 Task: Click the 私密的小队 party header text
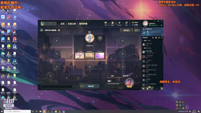149,29
